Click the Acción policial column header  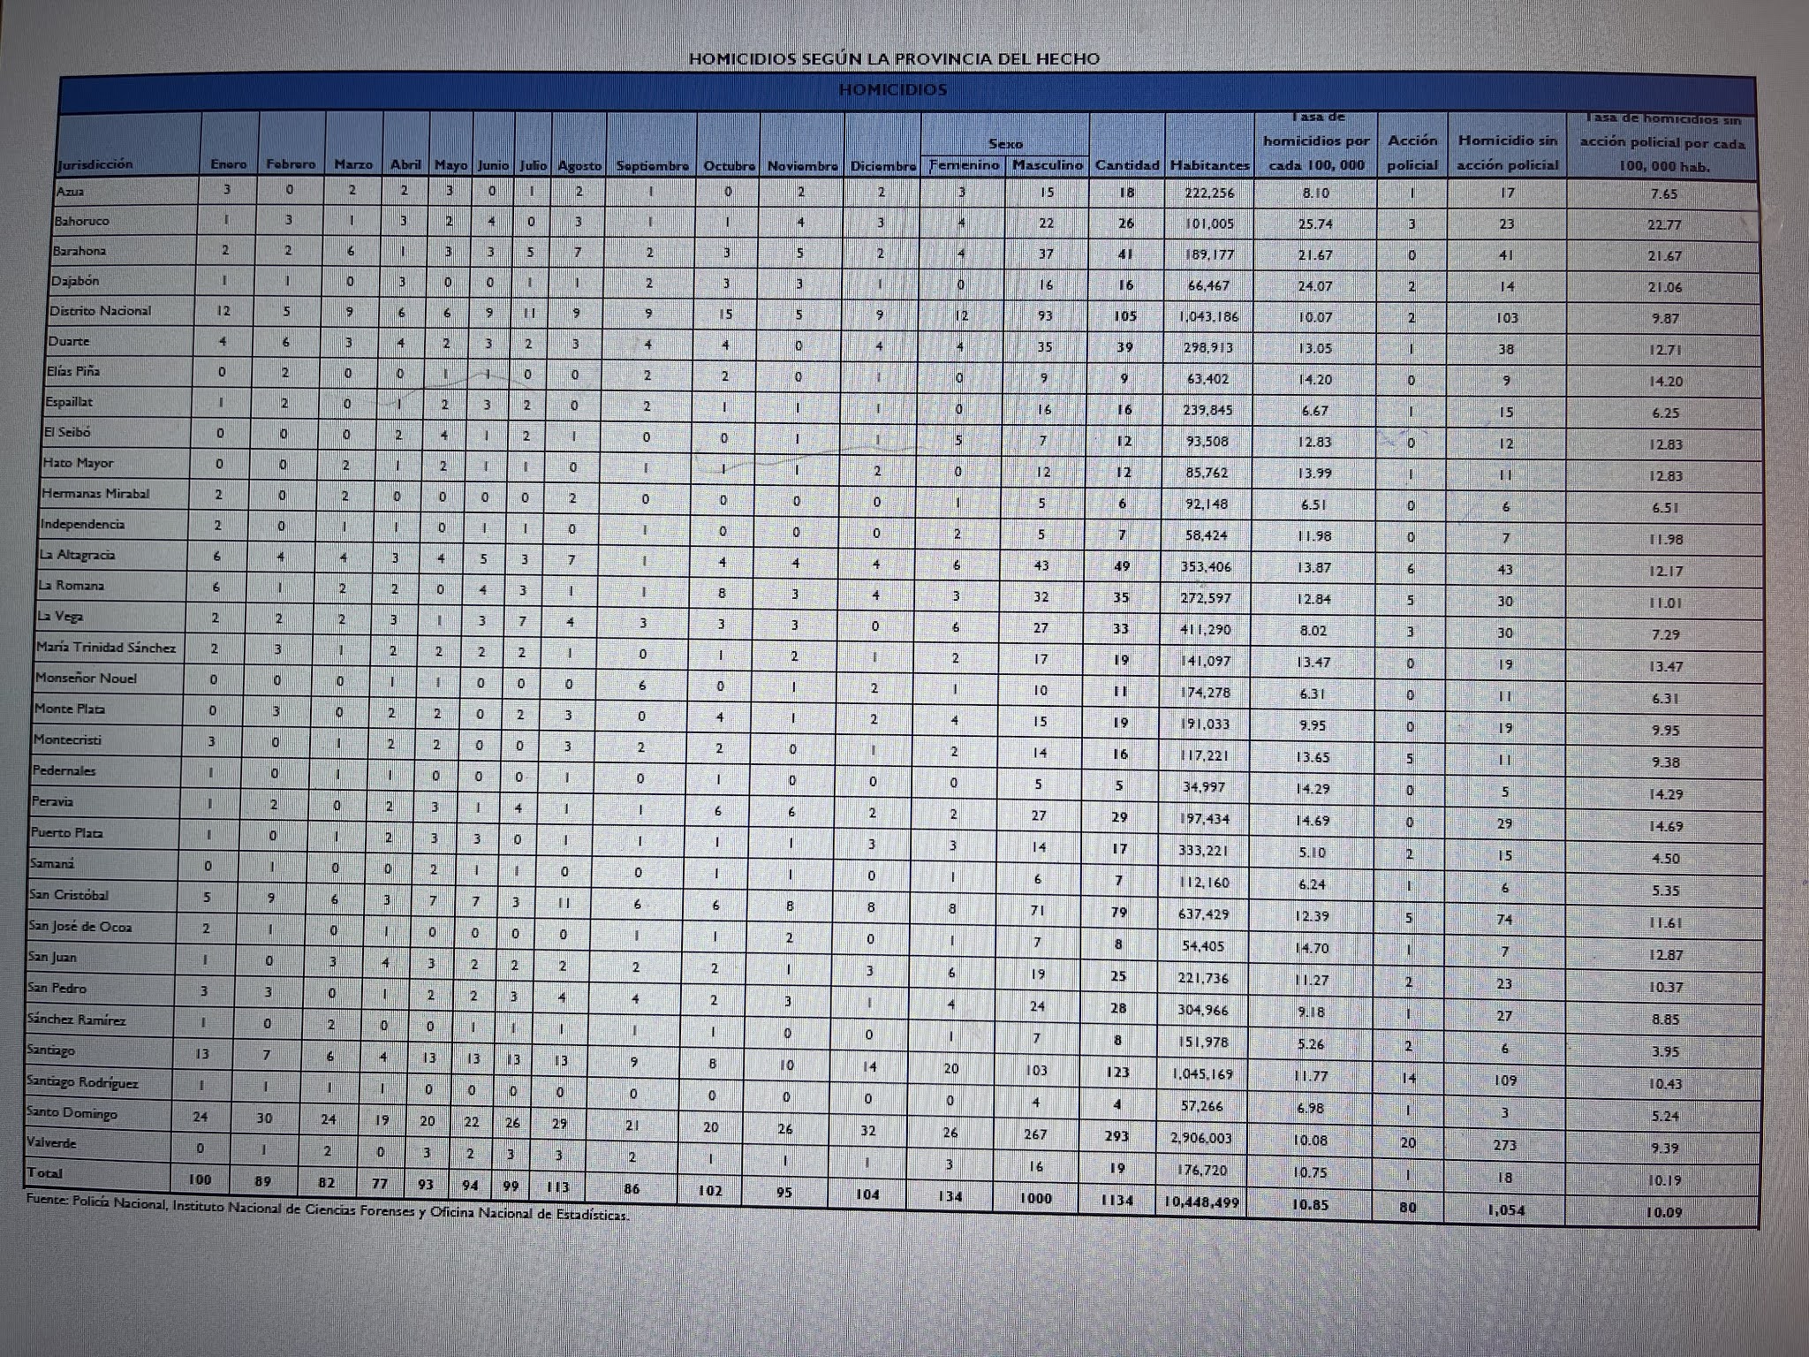click(1412, 152)
